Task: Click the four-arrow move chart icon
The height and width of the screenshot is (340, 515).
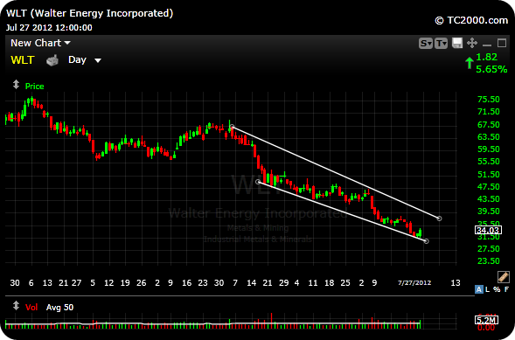Action: click(x=472, y=43)
